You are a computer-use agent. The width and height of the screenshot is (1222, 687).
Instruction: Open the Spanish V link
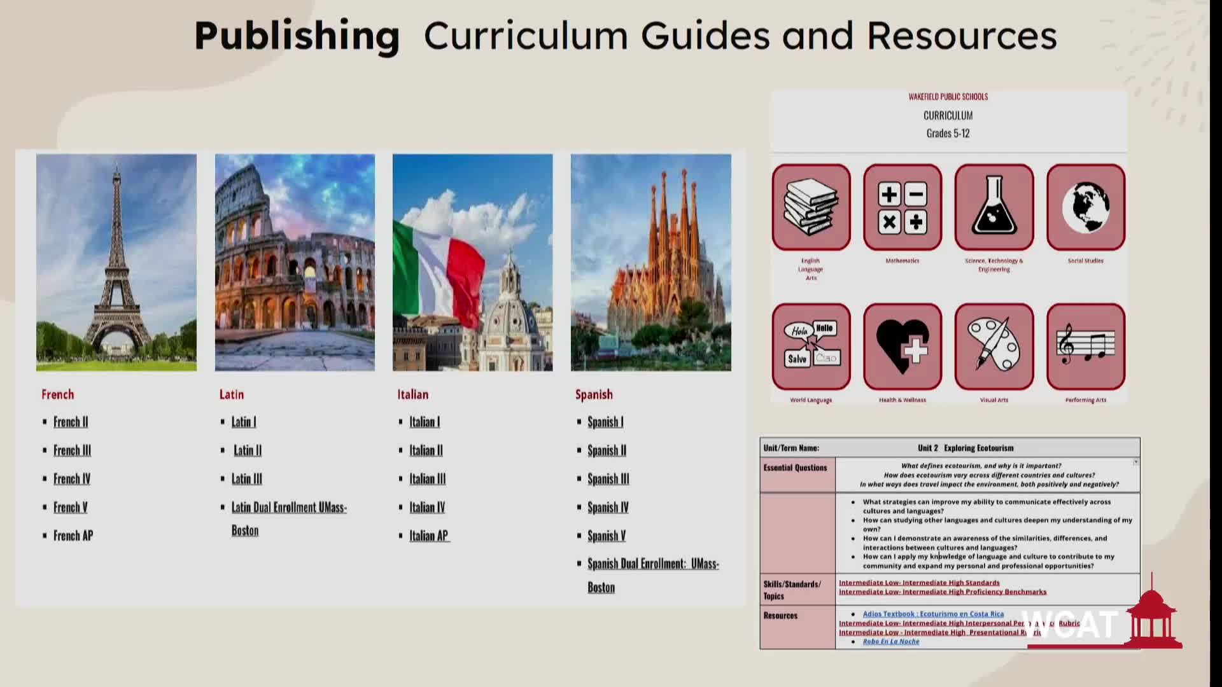coord(607,536)
